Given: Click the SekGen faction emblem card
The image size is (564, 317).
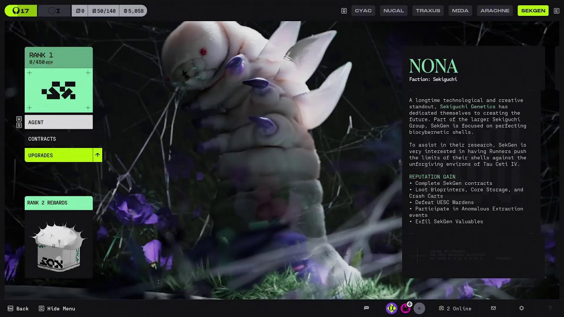Looking at the screenshot, I should 59,90.
